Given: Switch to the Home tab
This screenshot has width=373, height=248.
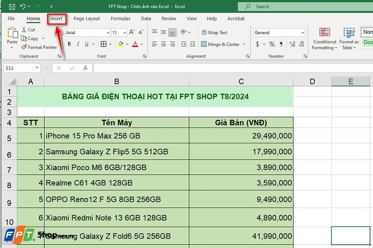Looking at the screenshot, I should (33, 19).
